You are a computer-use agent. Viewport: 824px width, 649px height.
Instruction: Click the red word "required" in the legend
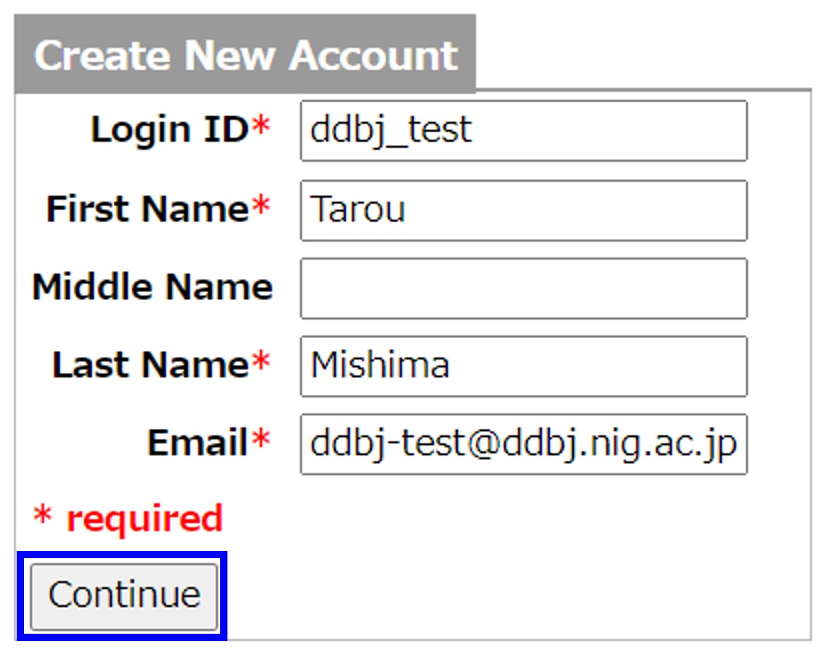pos(144,519)
